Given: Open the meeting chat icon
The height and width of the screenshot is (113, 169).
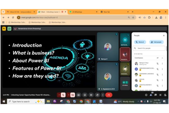Looking at the screenshot, I should 155,95.
